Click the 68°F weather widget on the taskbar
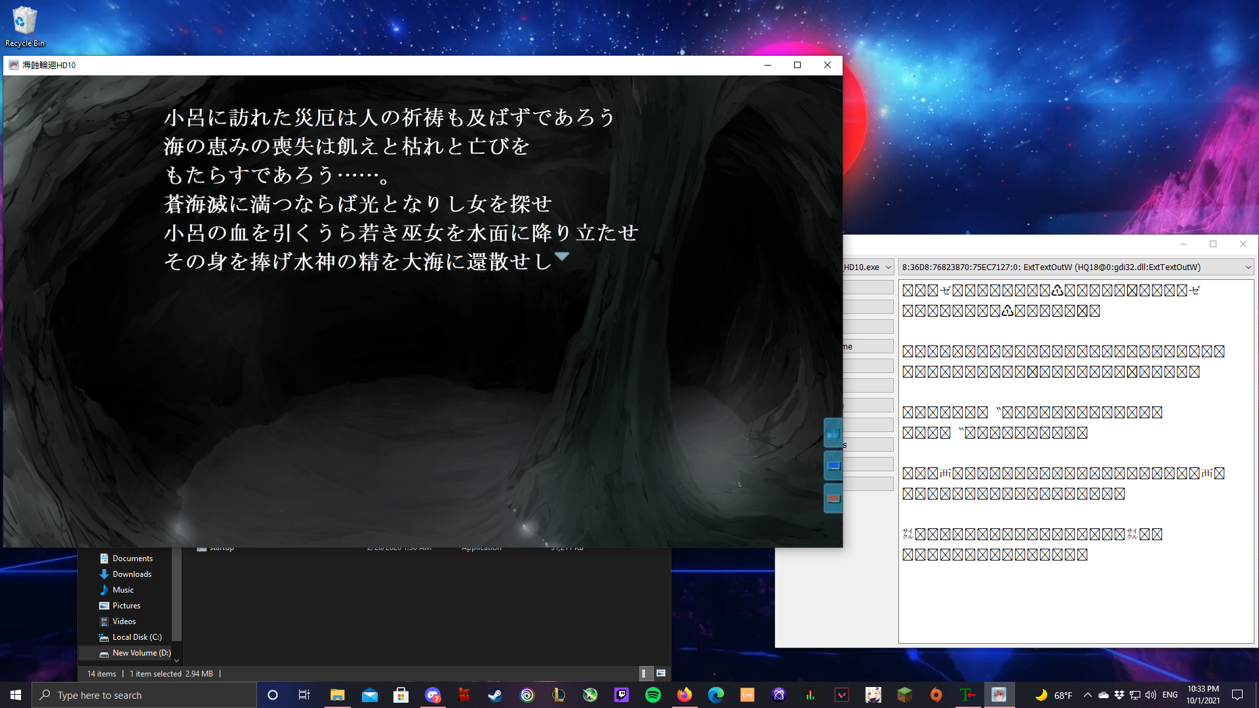Image resolution: width=1259 pixels, height=708 pixels. pyautogui.click(x=1055, y=694)
